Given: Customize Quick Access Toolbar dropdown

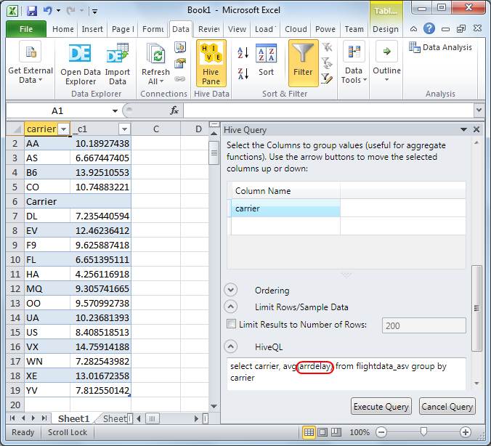Looking at the screenshot, I should point(94,12).
